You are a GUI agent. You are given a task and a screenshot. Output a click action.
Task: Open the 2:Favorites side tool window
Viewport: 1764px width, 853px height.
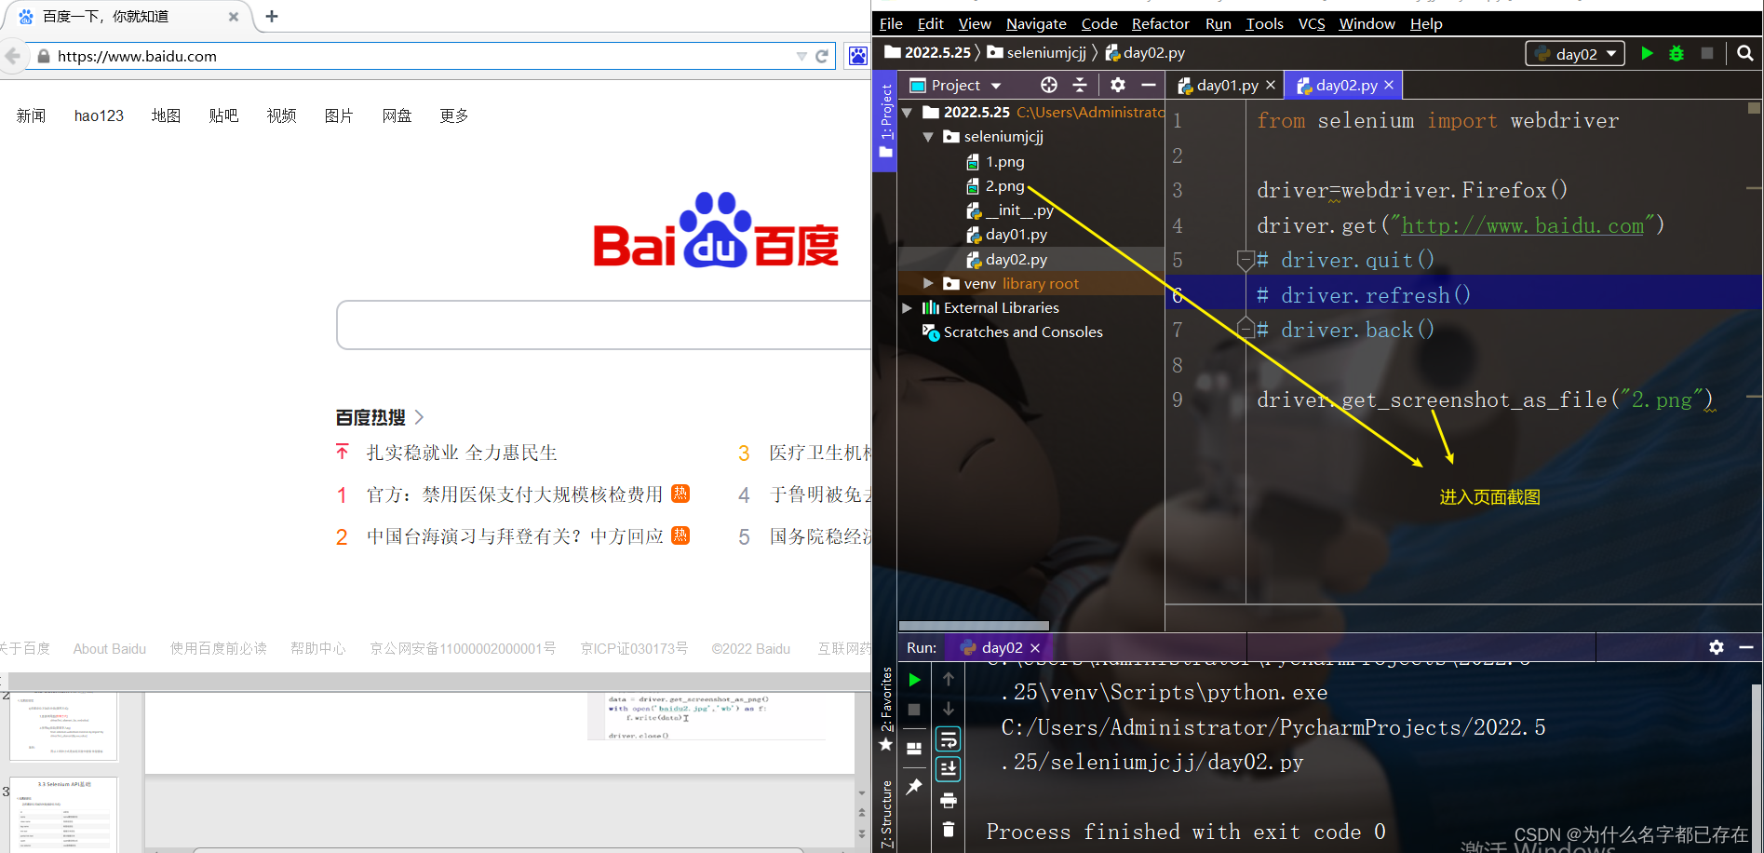point(886,710)
